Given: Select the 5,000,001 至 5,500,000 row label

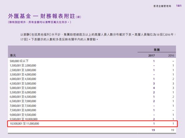Looking at the screenshot, I should point(23,88).
